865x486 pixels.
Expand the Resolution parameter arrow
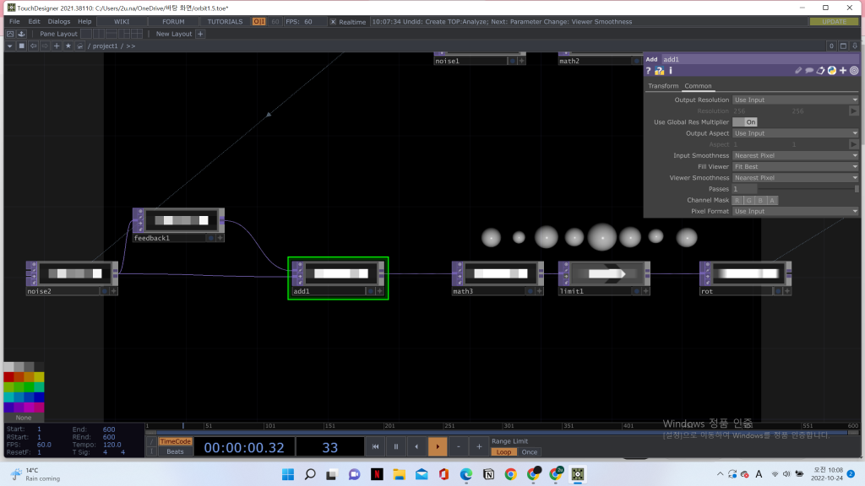[x=853, y=111]
